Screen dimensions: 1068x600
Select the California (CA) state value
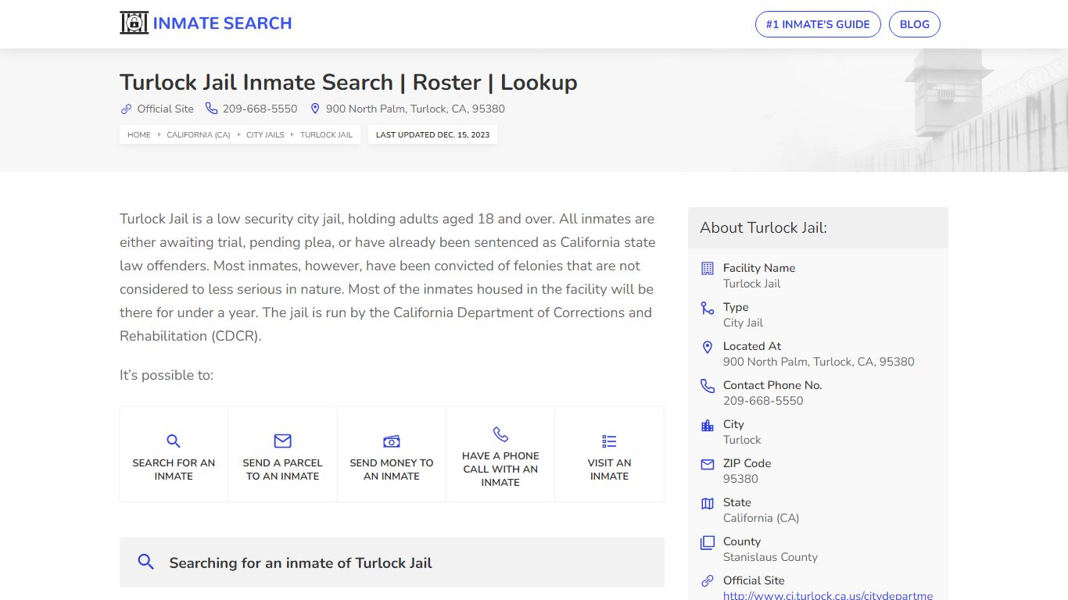(x=761, y=518)
